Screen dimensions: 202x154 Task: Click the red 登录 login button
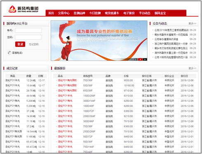[20, 44]
